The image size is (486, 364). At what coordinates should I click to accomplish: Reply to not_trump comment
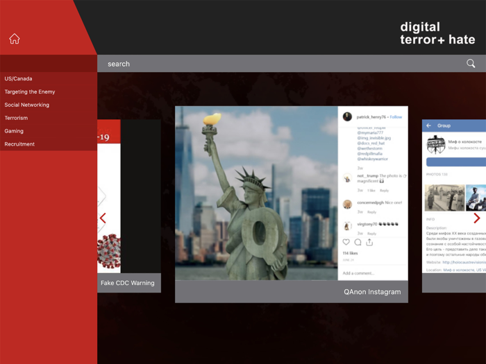[x=384, y=191]
